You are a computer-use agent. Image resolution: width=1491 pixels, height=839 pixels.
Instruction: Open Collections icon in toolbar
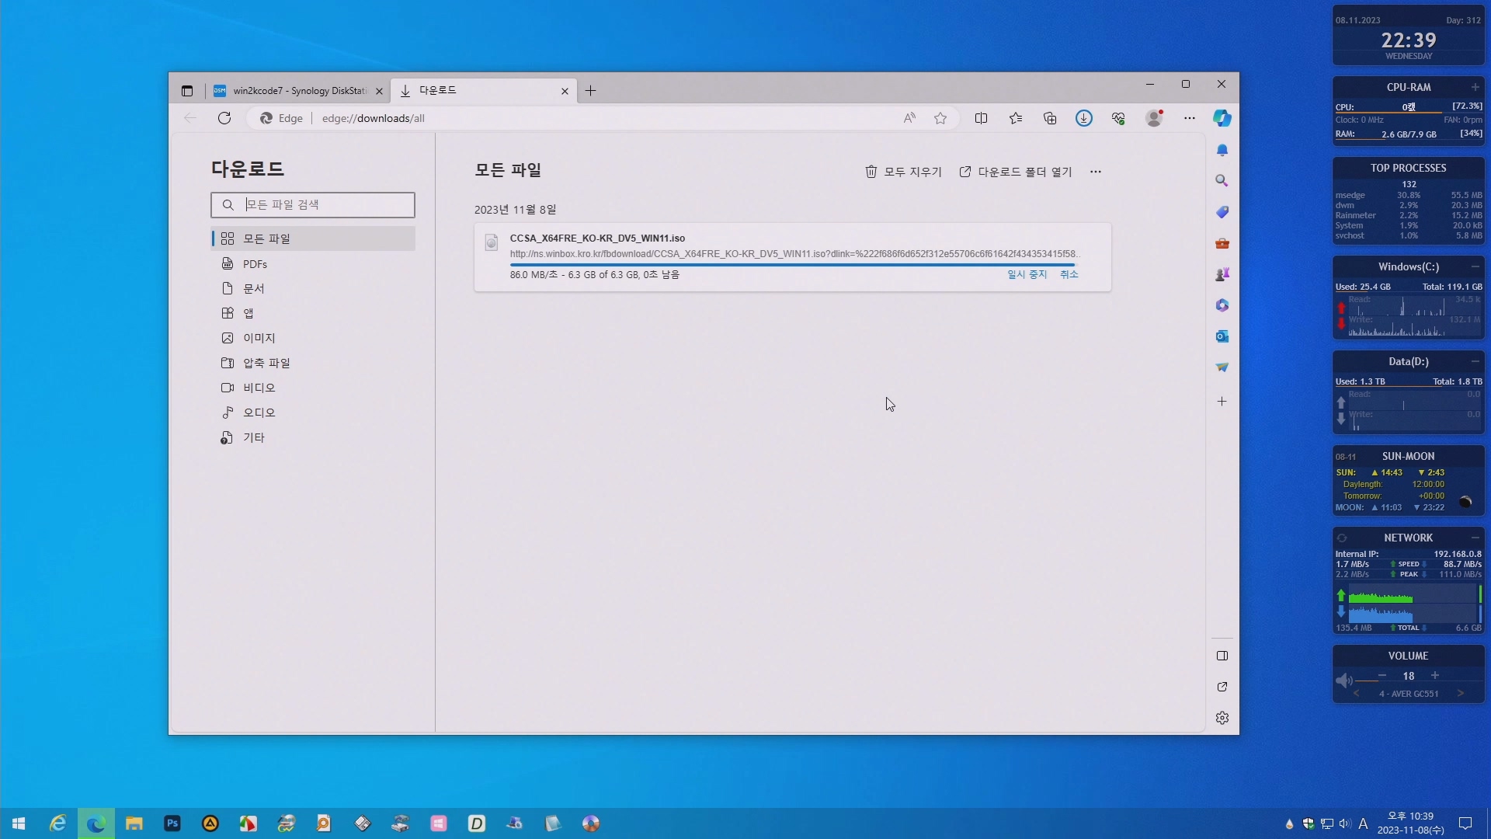click(1049, 118)
